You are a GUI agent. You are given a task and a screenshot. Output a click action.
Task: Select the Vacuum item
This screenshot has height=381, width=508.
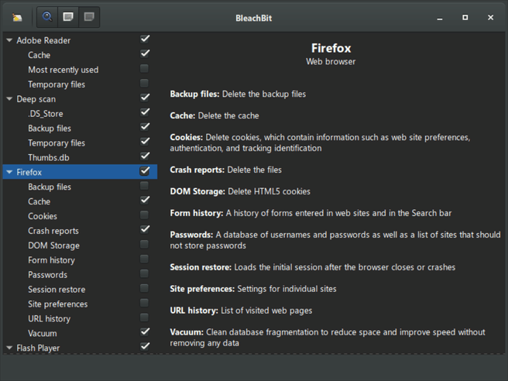point(80,333)
